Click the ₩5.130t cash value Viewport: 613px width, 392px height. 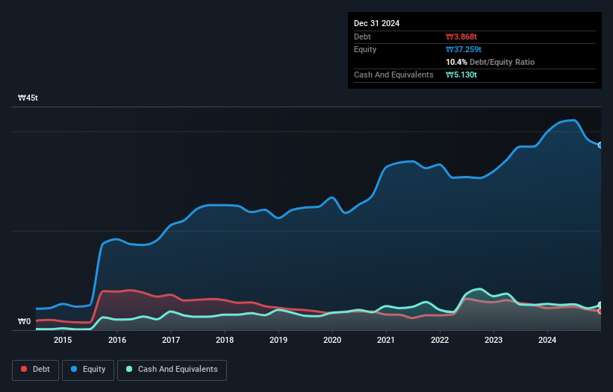(461, 75)
